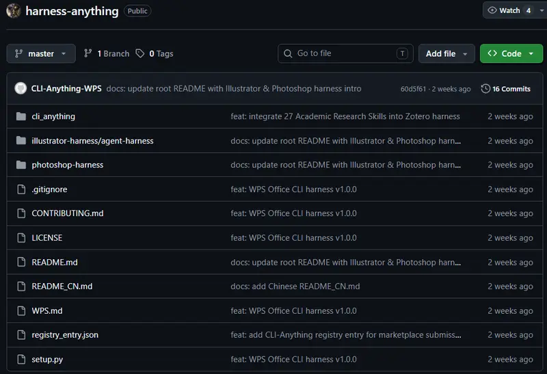Open commit message on the .gitignore row
The image size is (547, 374).
coord(293,189)
